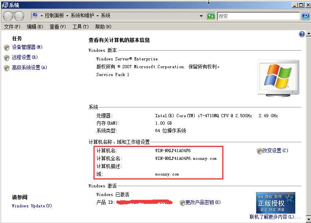Expand the arrow before 系统 breadcrumb
Image resolution: width=311 pixels, height=223 pixels.
(98, 16)
